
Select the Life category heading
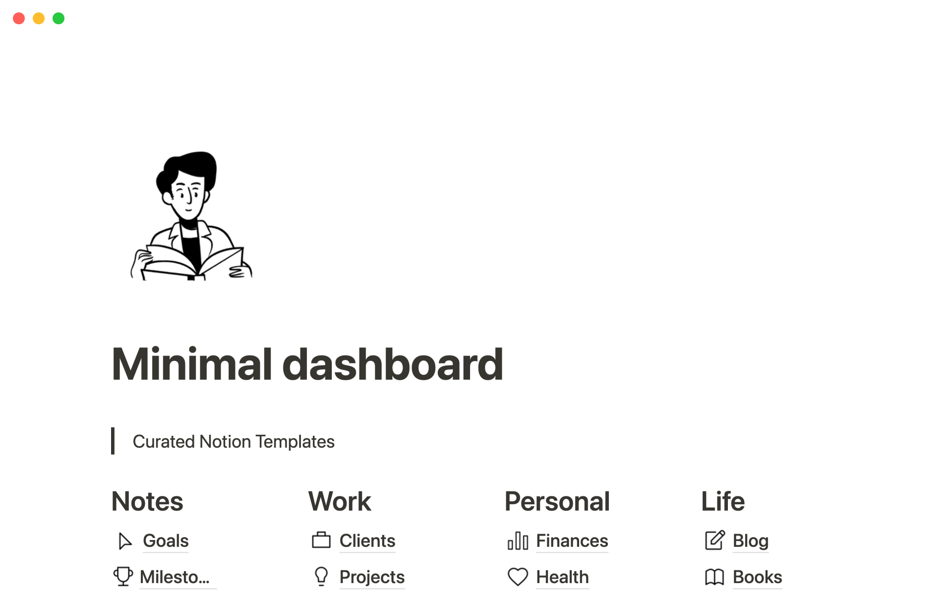pyautogui.click(x=722, y=500)
